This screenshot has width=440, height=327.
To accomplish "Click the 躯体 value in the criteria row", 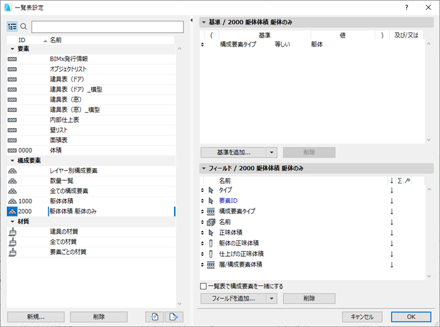I will point(317,45).
